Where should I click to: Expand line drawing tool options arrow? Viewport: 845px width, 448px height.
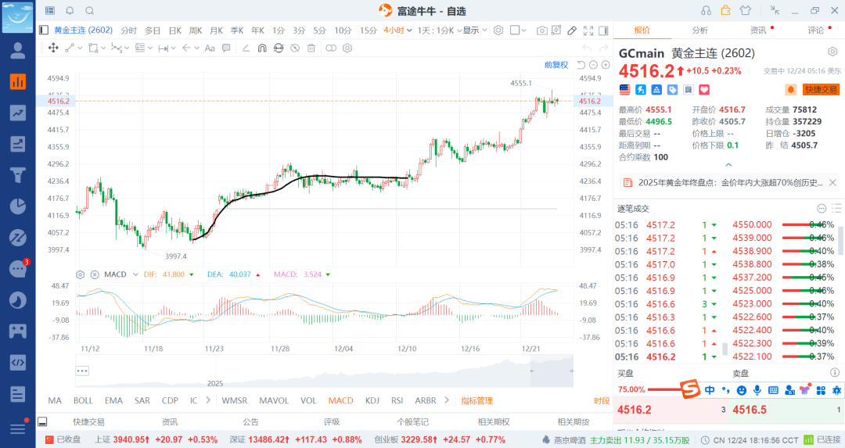click(x=80, y=48)
